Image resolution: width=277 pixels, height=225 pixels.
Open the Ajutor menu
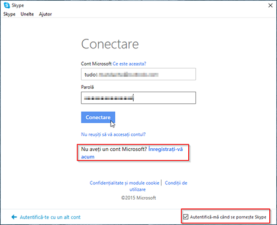coord(46,14)
